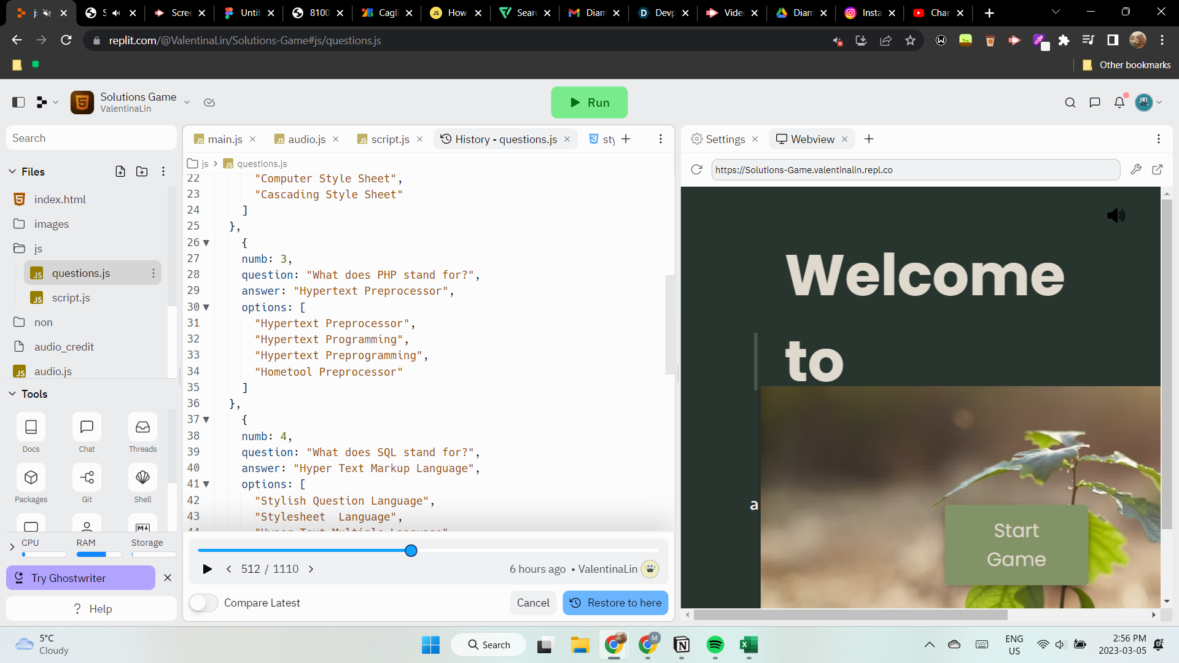Viewport: 1179px width, 663px height.
Task: Toggle the Compare Latest switch
Action: [203, 603]
